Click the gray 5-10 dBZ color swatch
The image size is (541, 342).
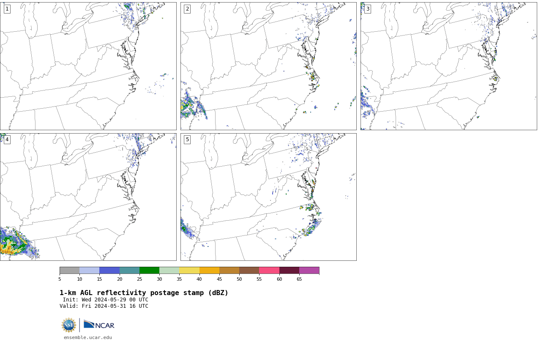point(69,271)
